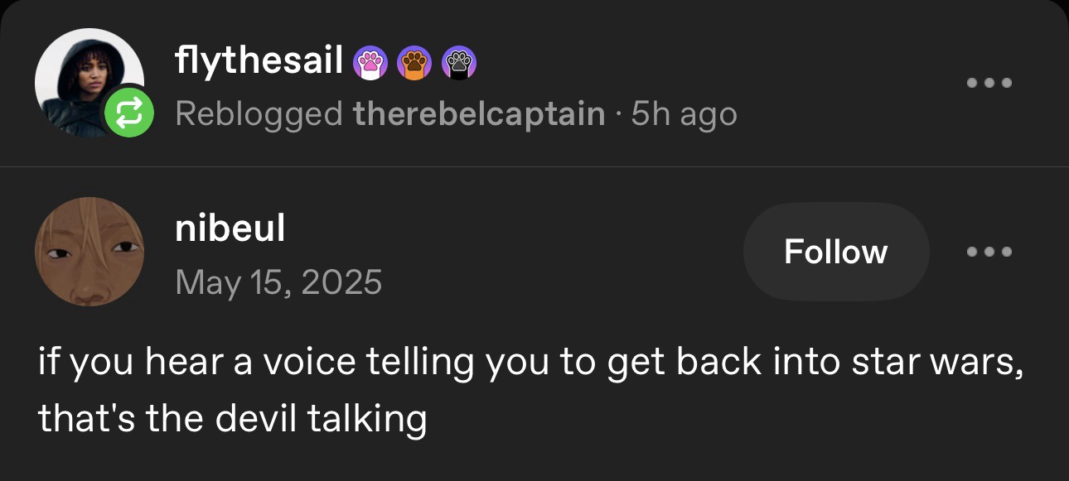
Task: Click the "5h ago" reblog timestamp
Action: [x=684, y=113]
